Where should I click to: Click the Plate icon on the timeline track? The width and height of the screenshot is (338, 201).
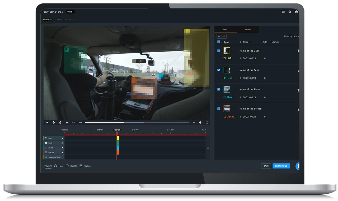click(46, 148)
